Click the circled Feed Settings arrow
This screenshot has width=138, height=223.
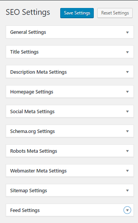tap(127, 210)
